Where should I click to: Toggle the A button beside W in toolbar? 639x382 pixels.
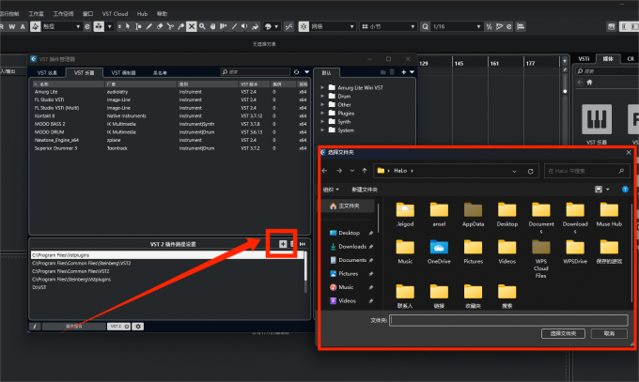pos(23,26)
